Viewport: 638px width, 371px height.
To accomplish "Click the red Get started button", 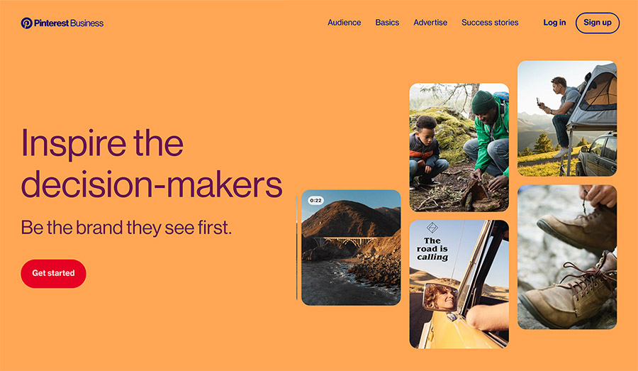I will pyautogui.click(x=53, y=273).
